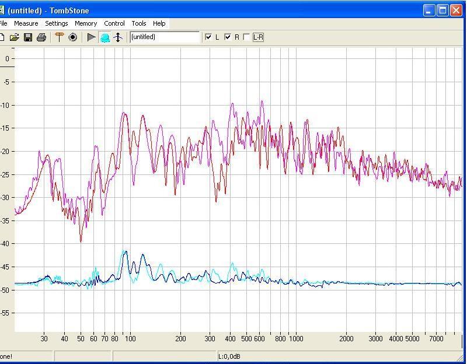Open the Settings menu
Screen dimensions: 467x364
click(x=57, y=23)
